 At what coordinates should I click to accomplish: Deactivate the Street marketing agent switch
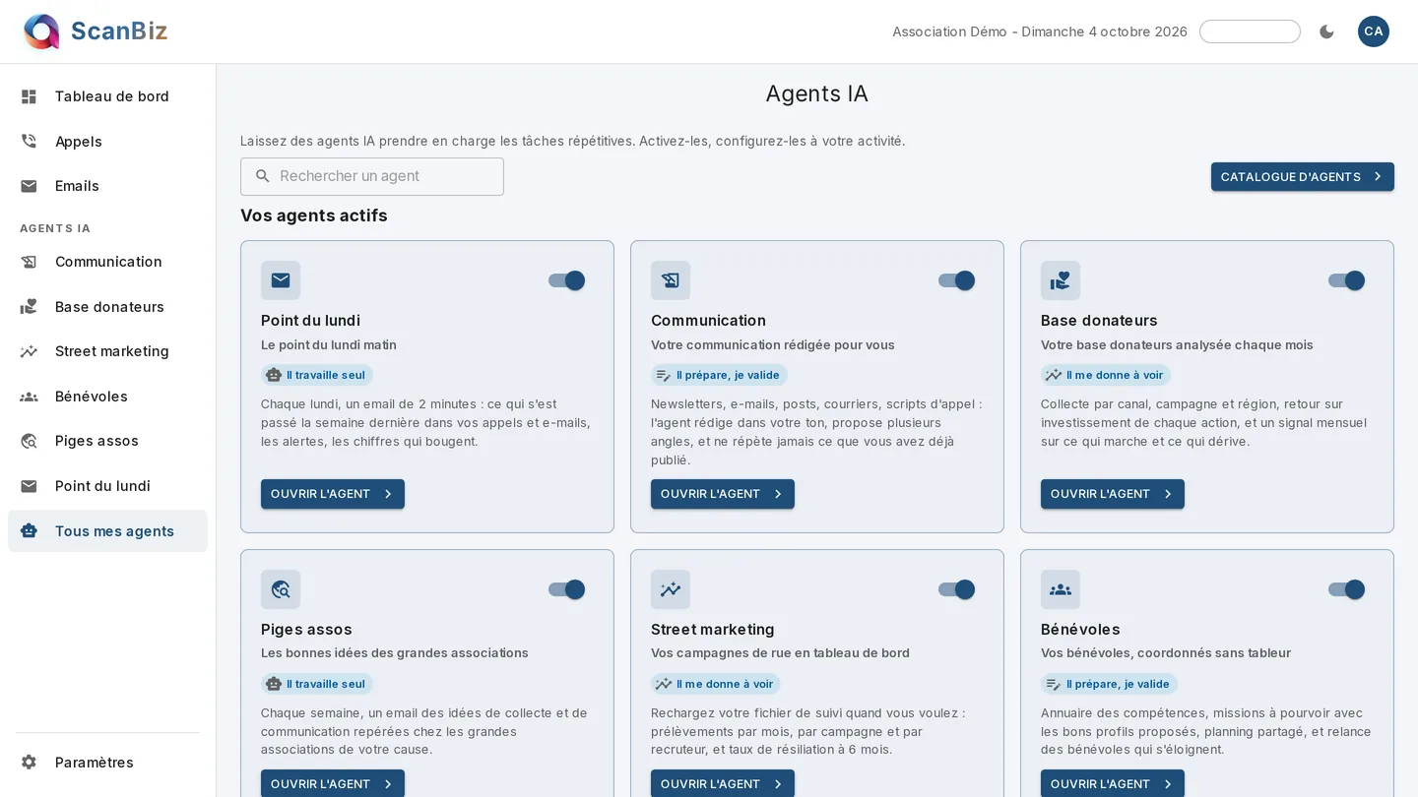coord(957,589)
